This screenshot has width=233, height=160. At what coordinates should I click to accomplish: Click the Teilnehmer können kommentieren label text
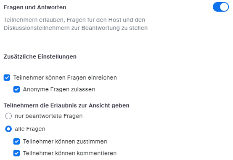tap(70, 153)
